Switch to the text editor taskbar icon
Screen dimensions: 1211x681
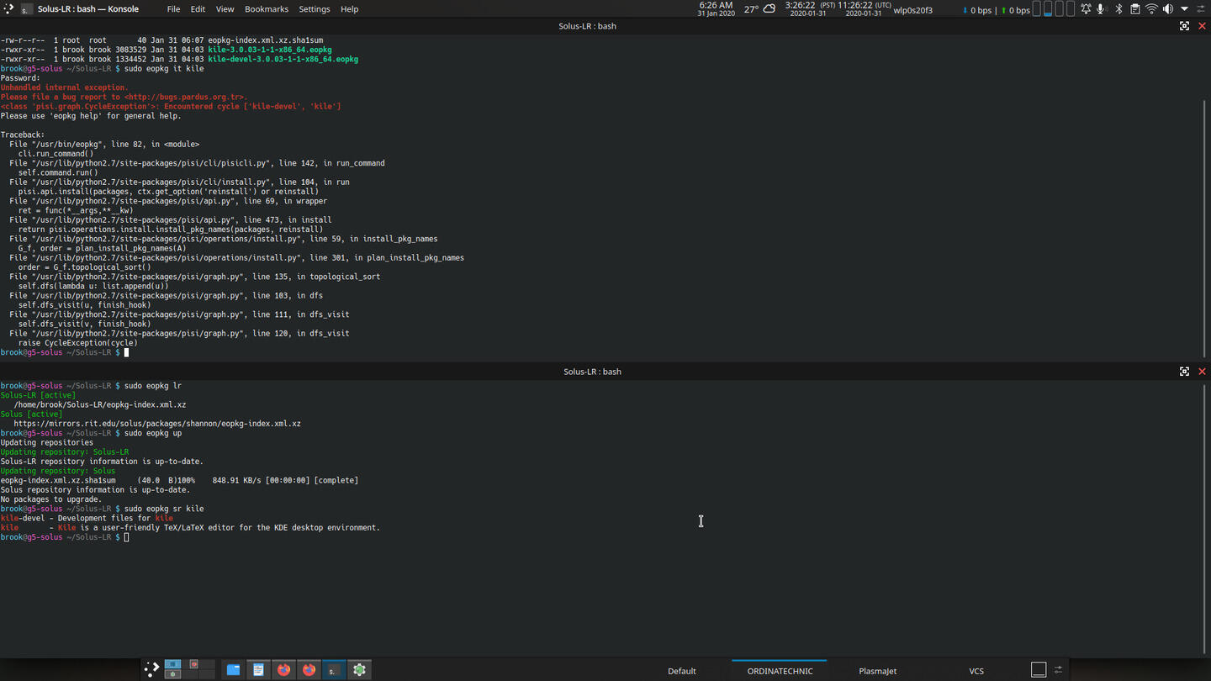point(258,669)
